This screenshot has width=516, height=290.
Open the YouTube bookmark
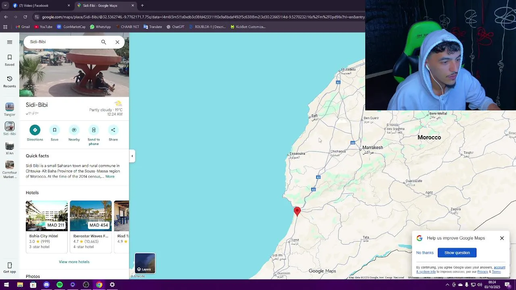pyautogui.click(x=43, y=27)
